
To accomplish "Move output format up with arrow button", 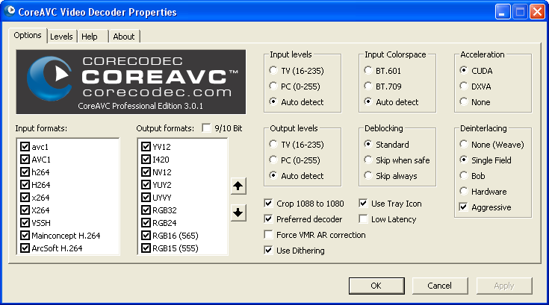I will [x=238, y=186].
